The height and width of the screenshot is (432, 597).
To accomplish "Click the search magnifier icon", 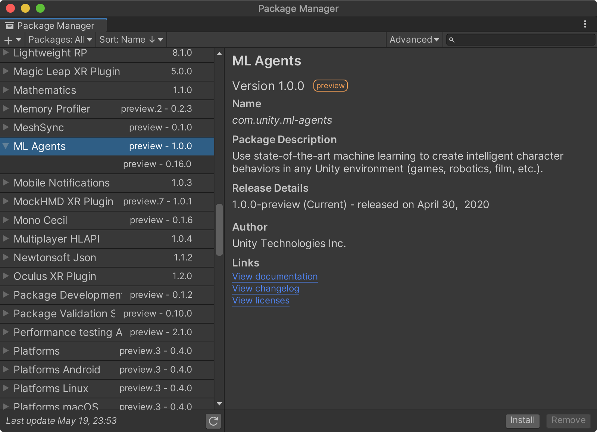I will point(451,40).
